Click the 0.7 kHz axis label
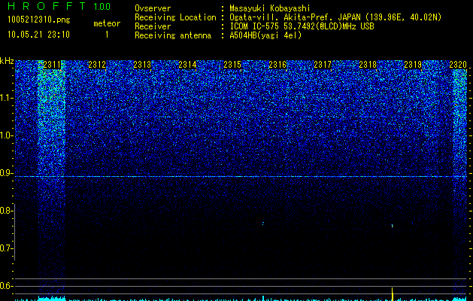 click(6, 248)
